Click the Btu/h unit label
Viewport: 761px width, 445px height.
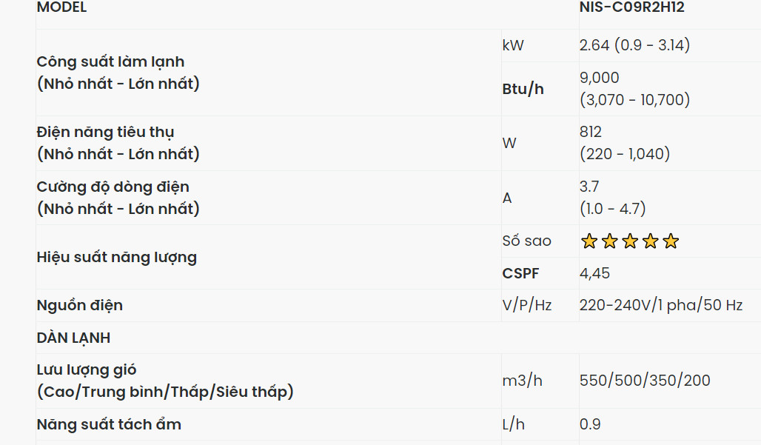pyautogui.click(x=523, y=89)
